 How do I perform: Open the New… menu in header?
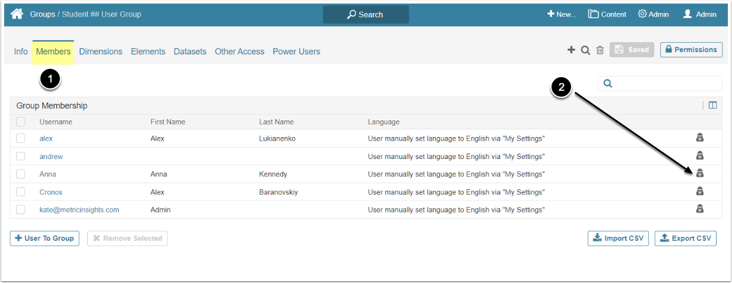561,14
